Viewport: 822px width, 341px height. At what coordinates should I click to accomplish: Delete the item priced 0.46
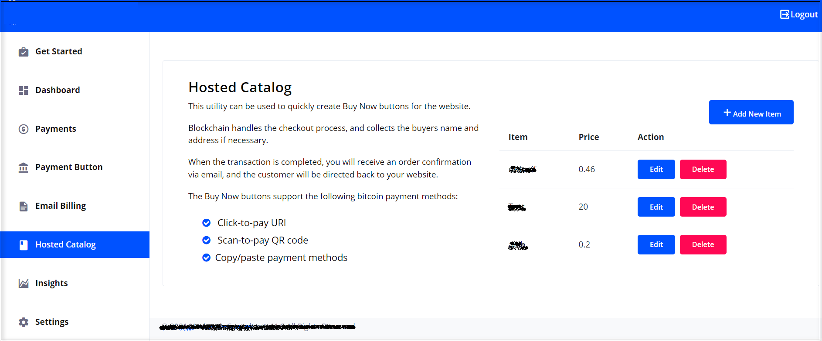tap(703, 170)
